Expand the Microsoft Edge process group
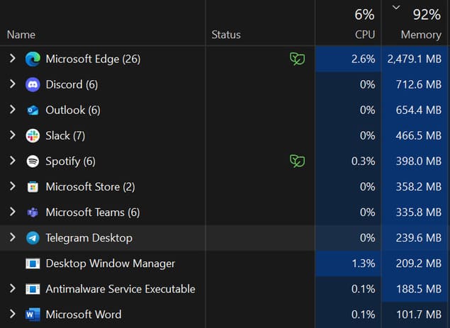This screenshot has height=328, width=450. [12, 58]
